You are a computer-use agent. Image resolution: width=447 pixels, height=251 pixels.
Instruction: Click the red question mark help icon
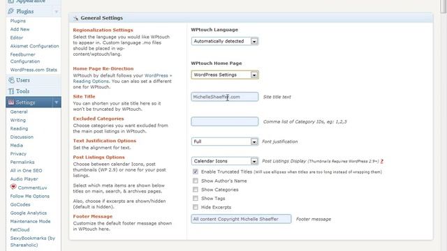tap(382, 161)
